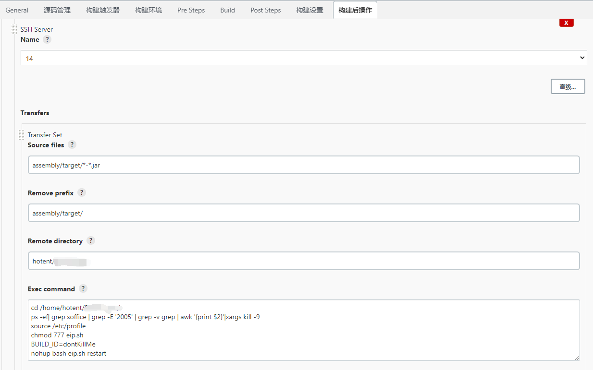Go to the 构建触发器 tab

[x=103, y=10]
